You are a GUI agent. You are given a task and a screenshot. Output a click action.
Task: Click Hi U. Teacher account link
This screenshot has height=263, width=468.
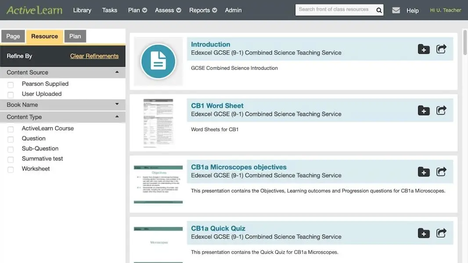(x=445, y=10)
